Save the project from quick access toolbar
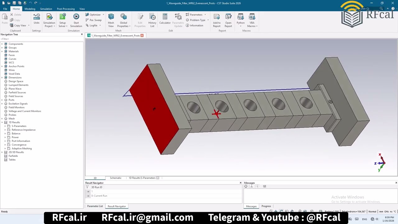Viewport: 398px width, 224px height. (x=14, y=3)
